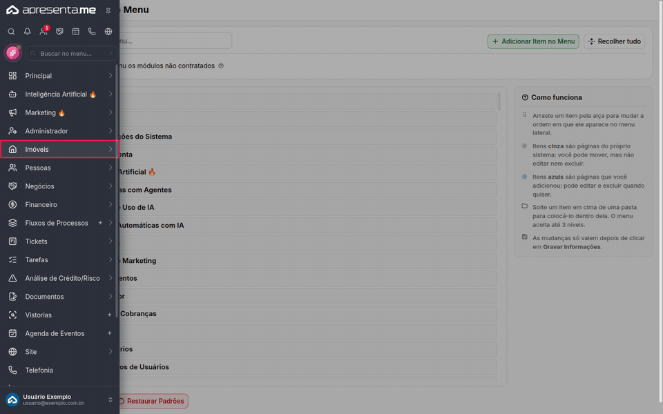Click the plus icon beside Vistorias
Viewport: 663px width, 414px height.
110,315
